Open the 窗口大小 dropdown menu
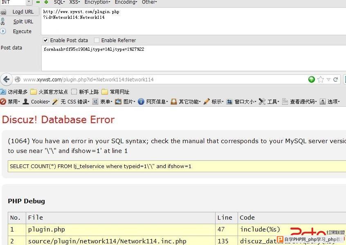This screenshot has width=346, height=245. click(x=245, y=101)
